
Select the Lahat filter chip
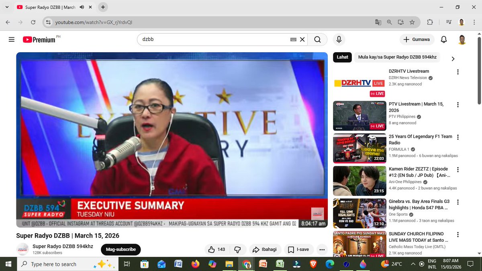pos(343,57)
